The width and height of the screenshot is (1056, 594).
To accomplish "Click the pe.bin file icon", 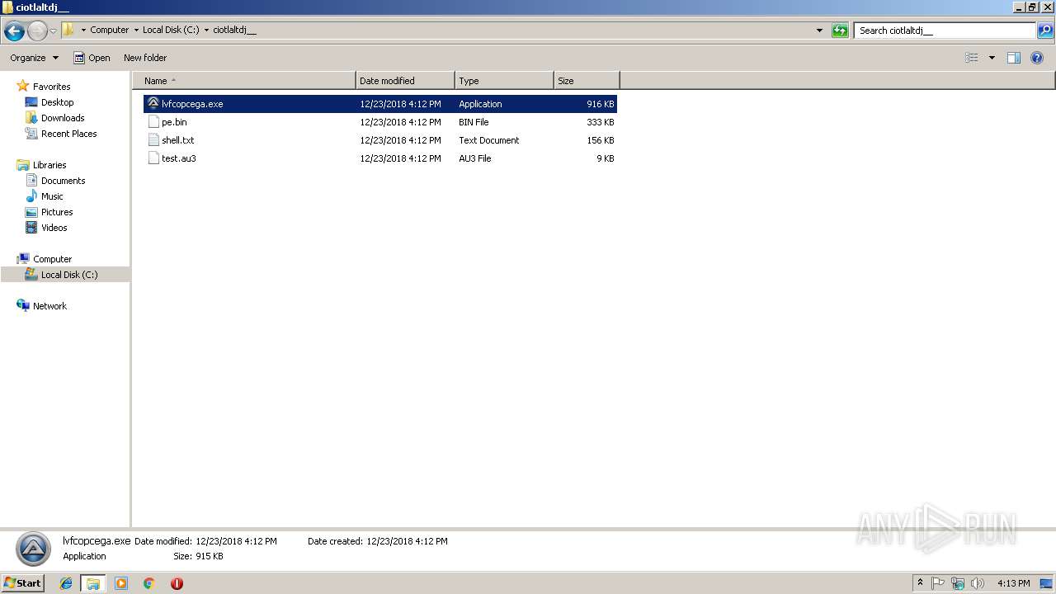I will tap(153, 122).
